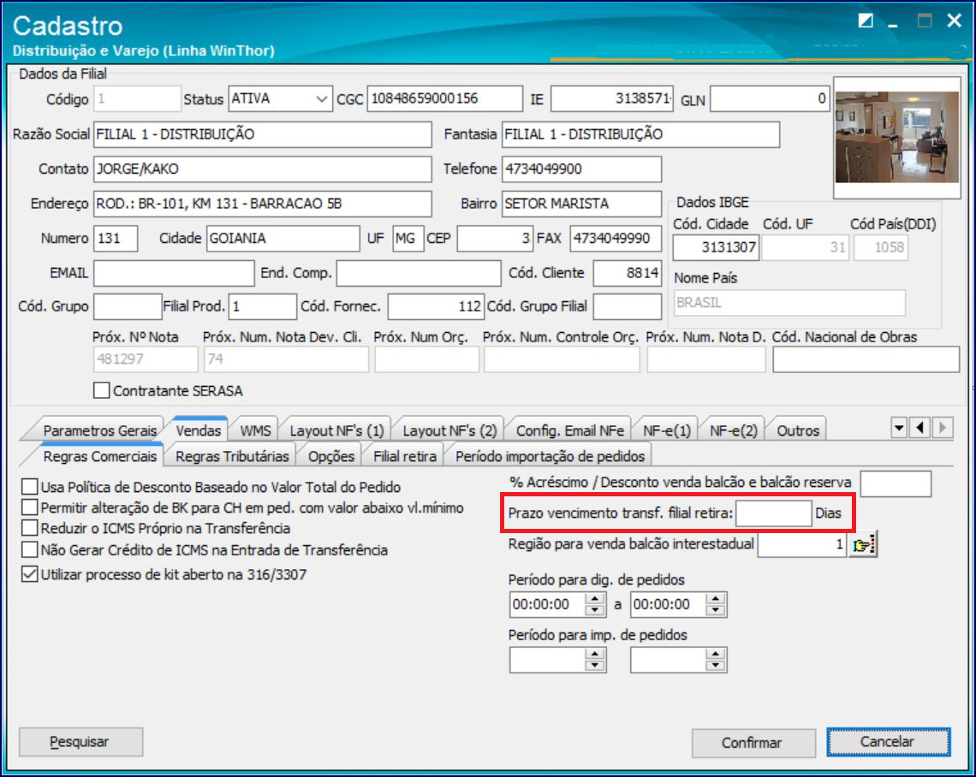Click the IE input field
Image resolution: width=976 pixels, height=777 pixels.
(x=612, y=99)
